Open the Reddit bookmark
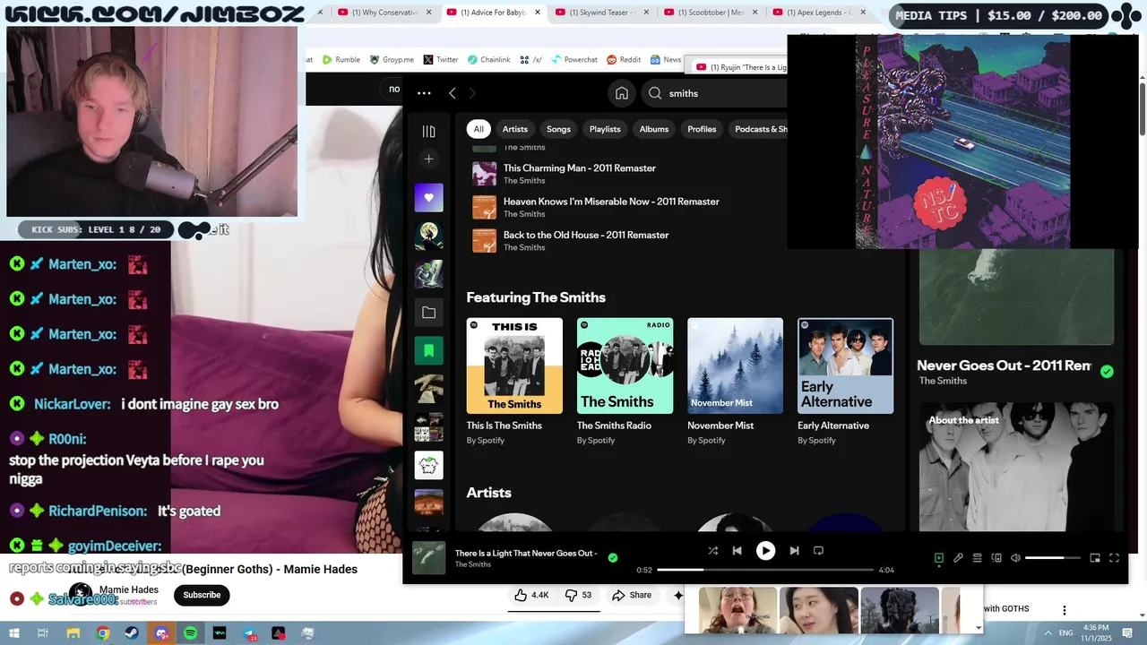1147x645 pixels. click(x=624, y=60)
